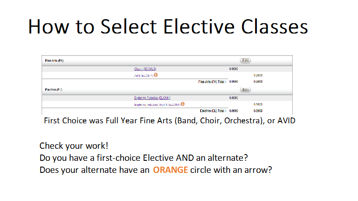This screenshot has width=358, height=201.
Task: Click the Choir I credit value 0.0000
Action: pos(234,69)
